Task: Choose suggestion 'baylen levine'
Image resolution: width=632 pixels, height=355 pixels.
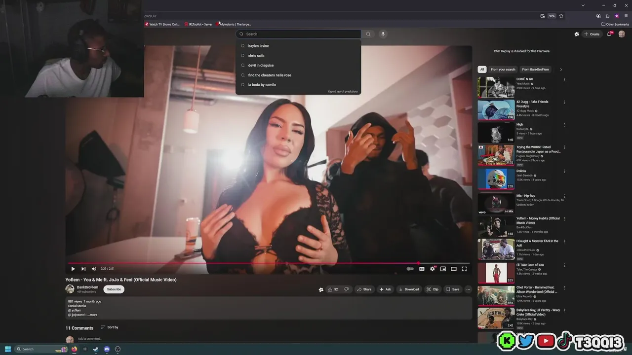Action: click(x=298, y=46)
